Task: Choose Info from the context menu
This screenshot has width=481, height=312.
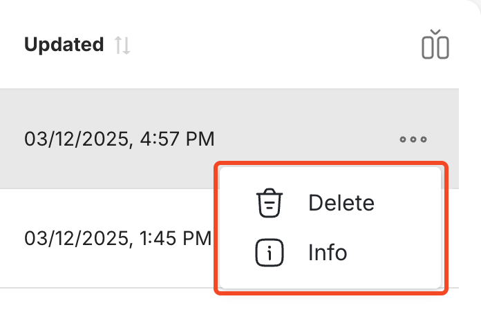Action: pos(329,253)
